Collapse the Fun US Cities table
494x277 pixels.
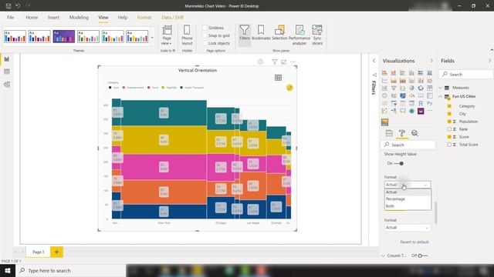[x=441, y=96]
